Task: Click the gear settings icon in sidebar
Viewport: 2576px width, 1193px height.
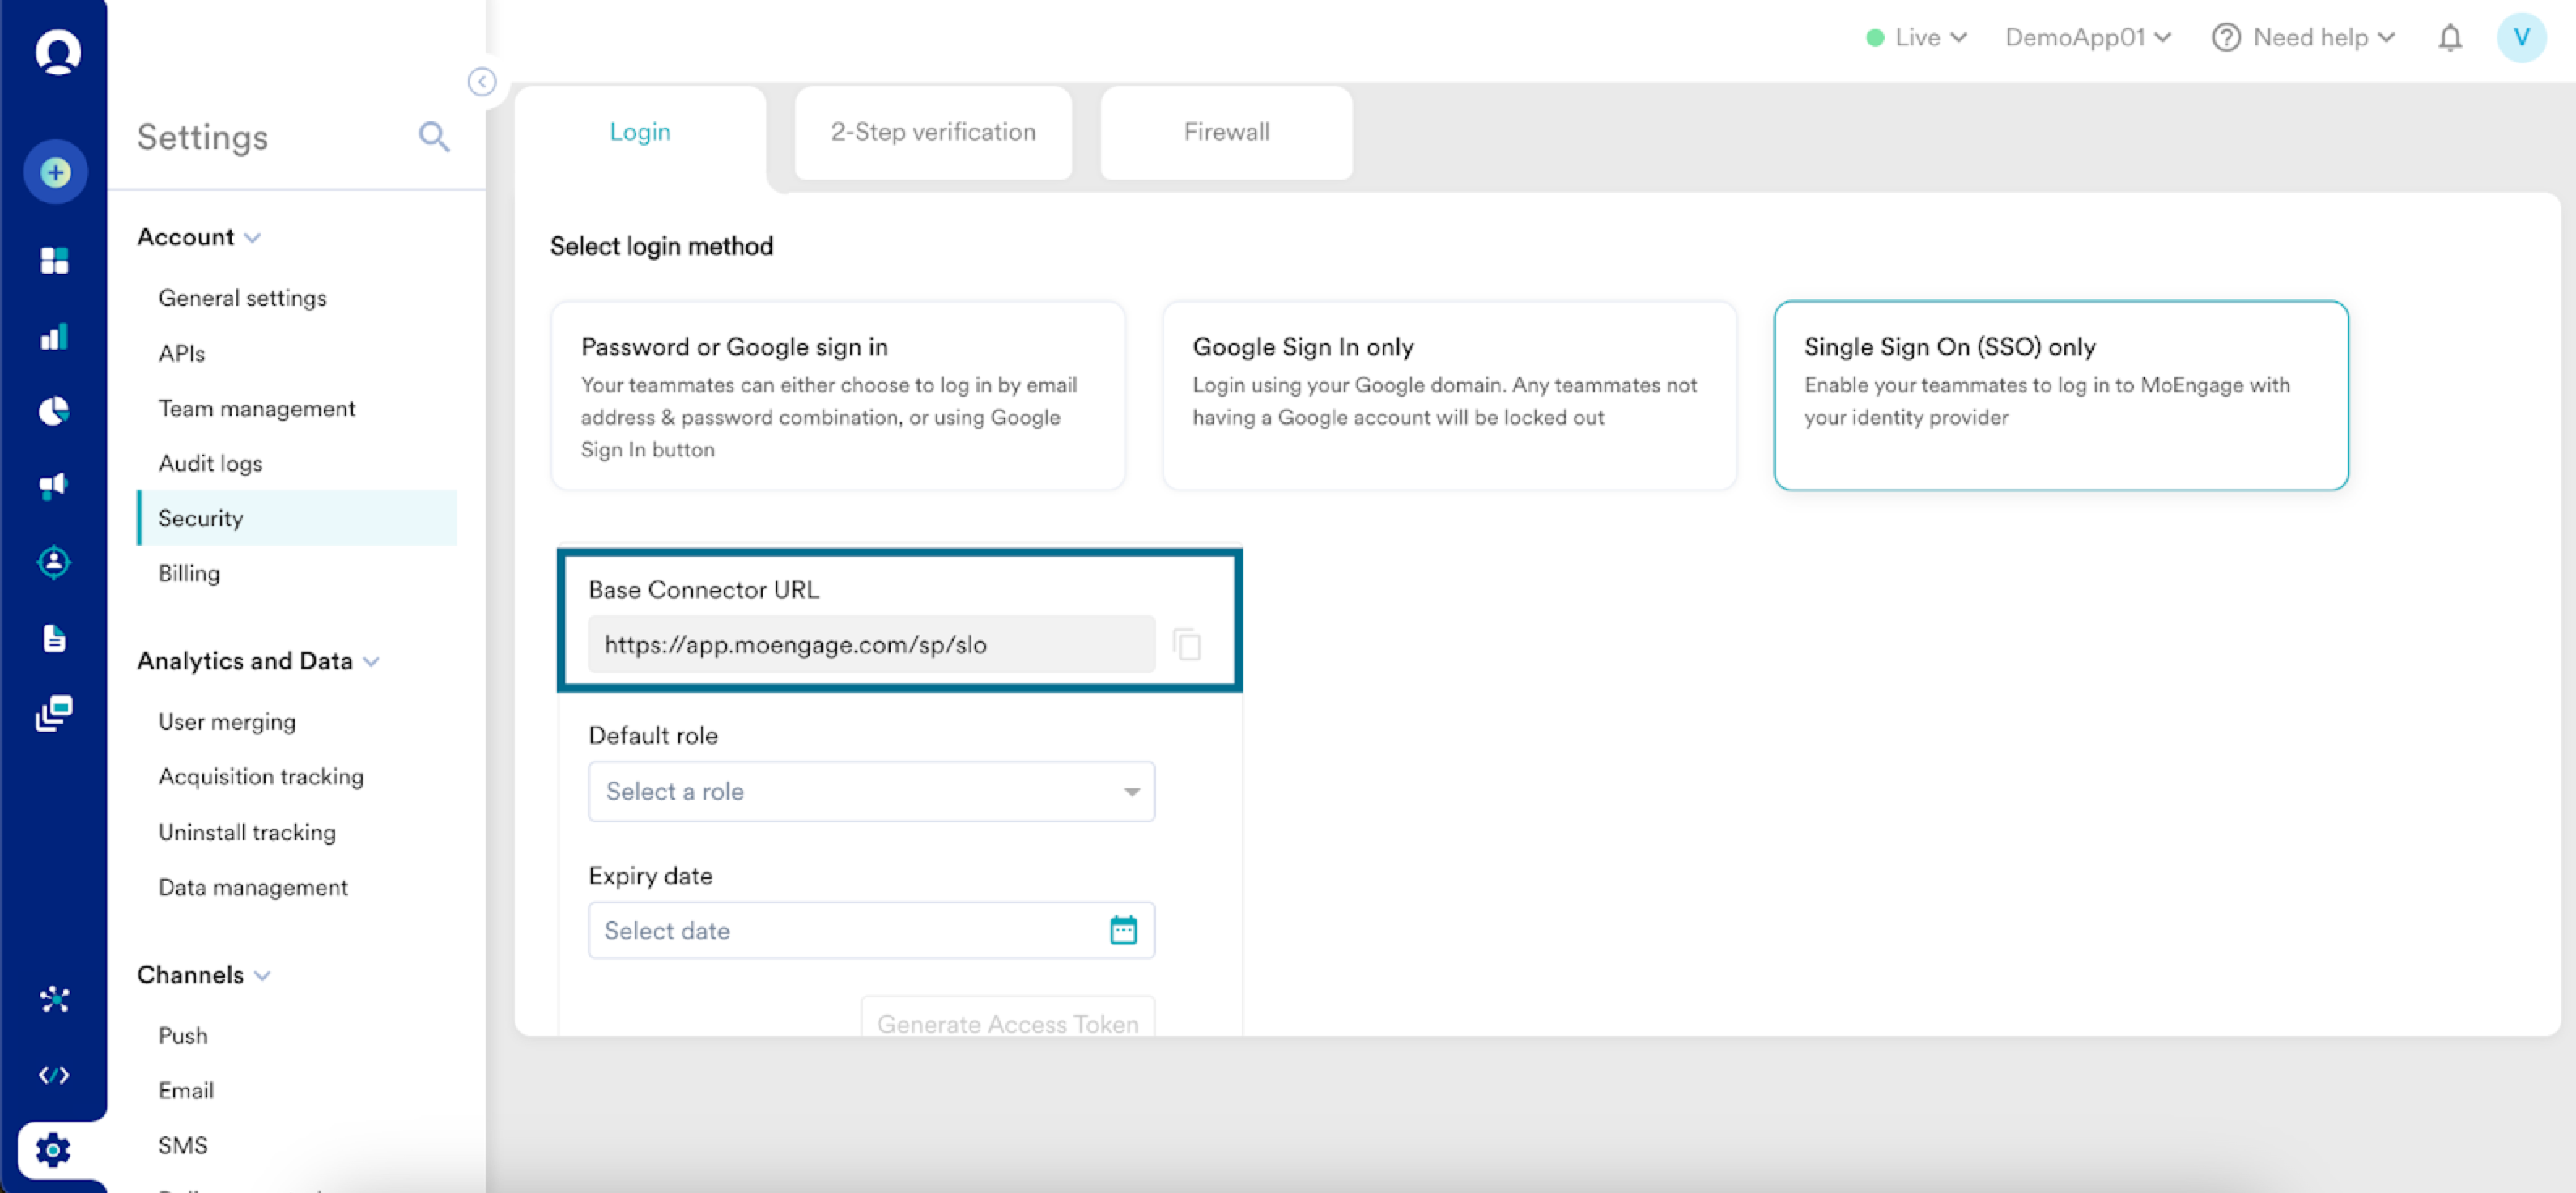Action: [54, 1150]
